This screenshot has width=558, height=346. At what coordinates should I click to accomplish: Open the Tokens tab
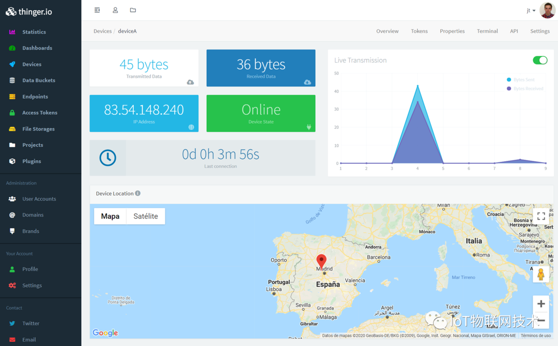(x=419, y=31)
